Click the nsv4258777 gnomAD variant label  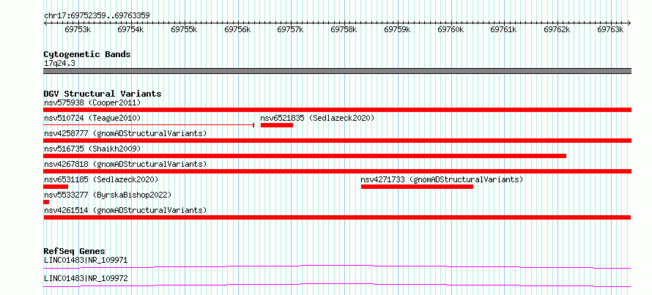(x=125, y=133)
